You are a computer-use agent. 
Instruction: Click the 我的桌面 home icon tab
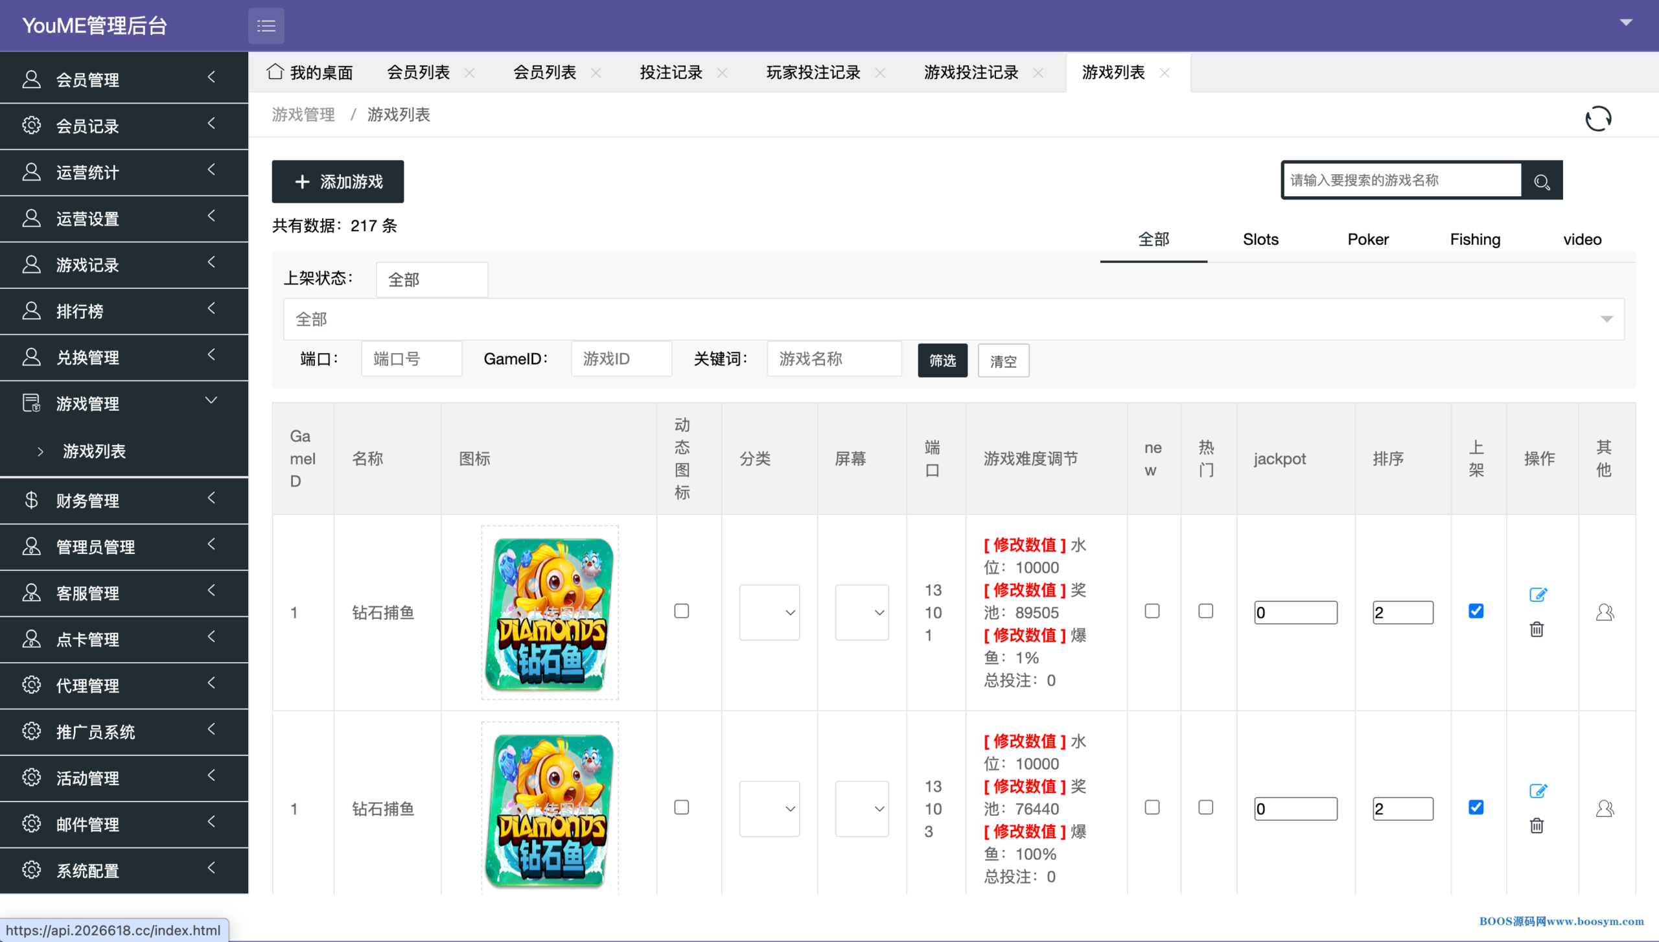pyautogui.click(x=310, y=73)
